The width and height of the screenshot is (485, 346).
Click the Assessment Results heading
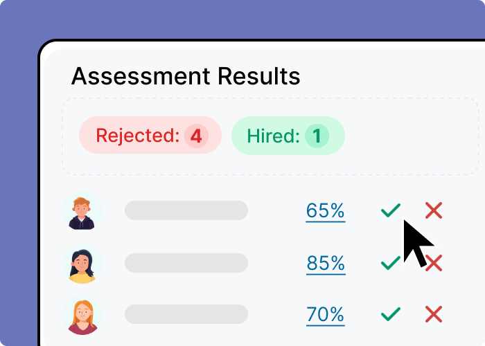(x=186, y=75)
